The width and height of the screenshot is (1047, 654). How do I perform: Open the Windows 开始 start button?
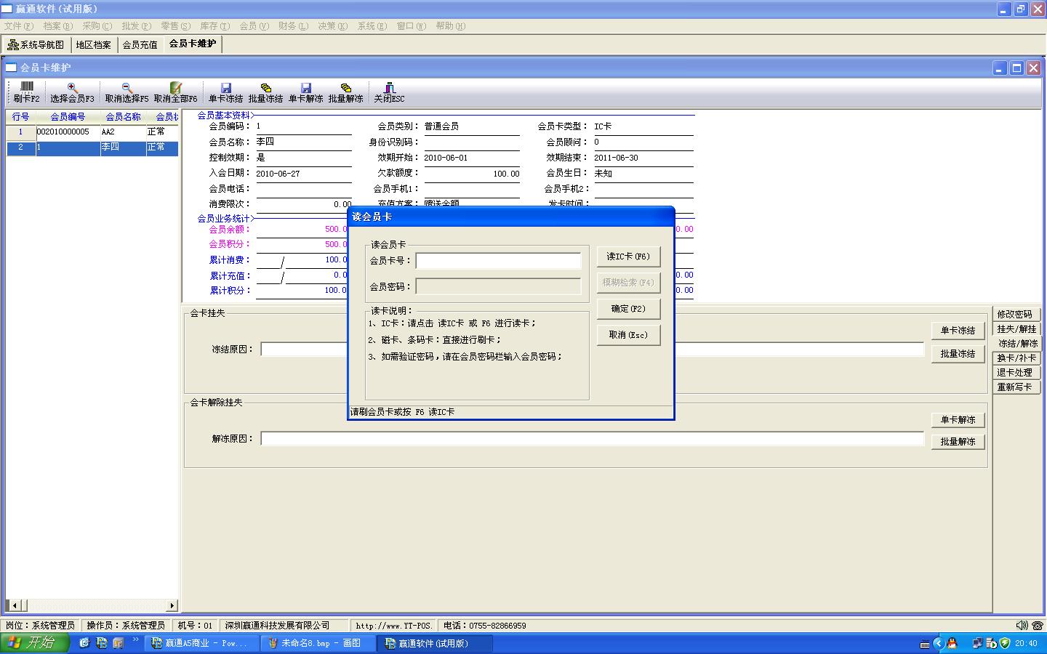(x=33, y=643)
